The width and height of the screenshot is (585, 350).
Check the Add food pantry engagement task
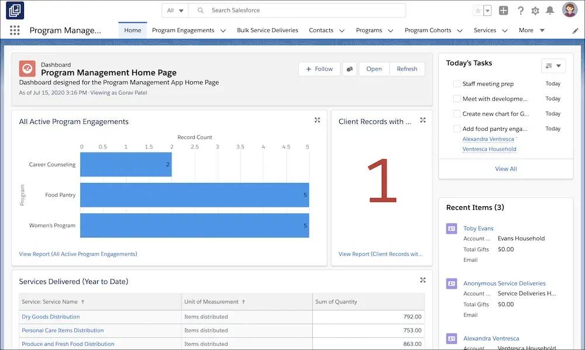coord(457,129)
